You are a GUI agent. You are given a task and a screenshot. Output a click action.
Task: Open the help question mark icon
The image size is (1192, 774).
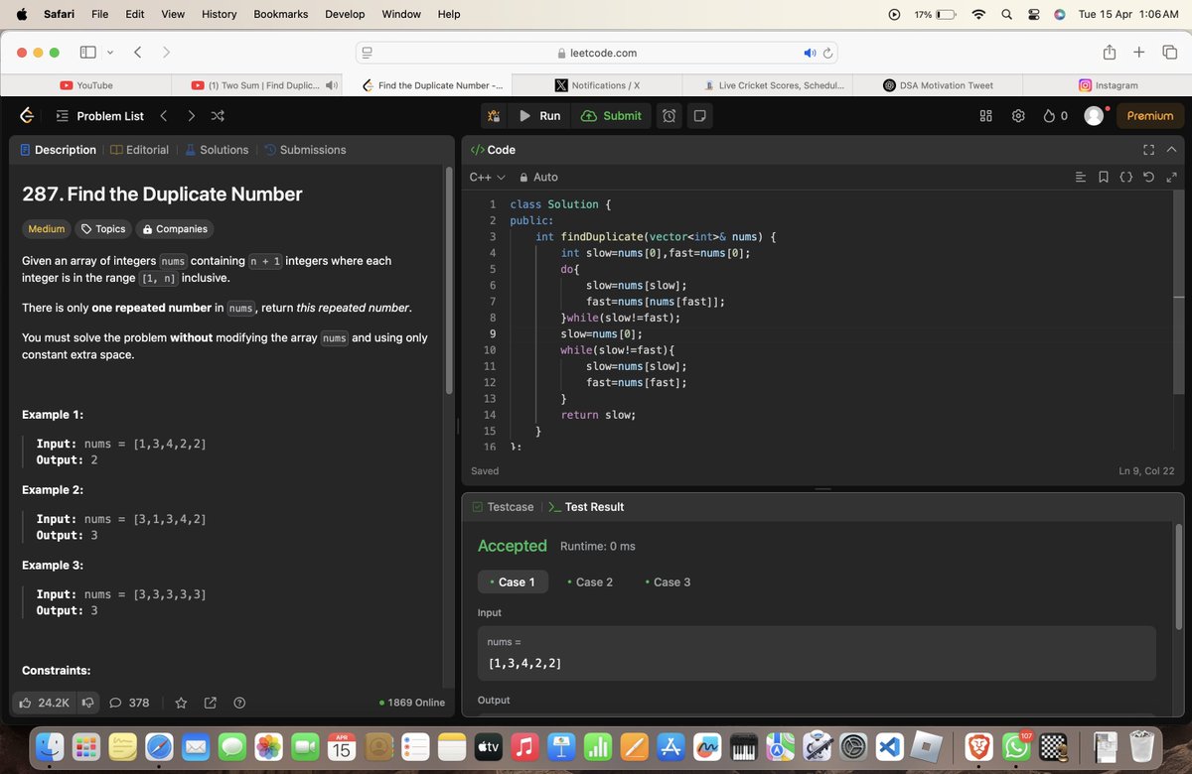[x=239, y=703]
